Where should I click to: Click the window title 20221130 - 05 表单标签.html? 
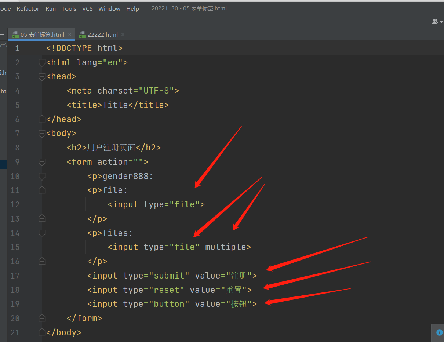(189, 8)
